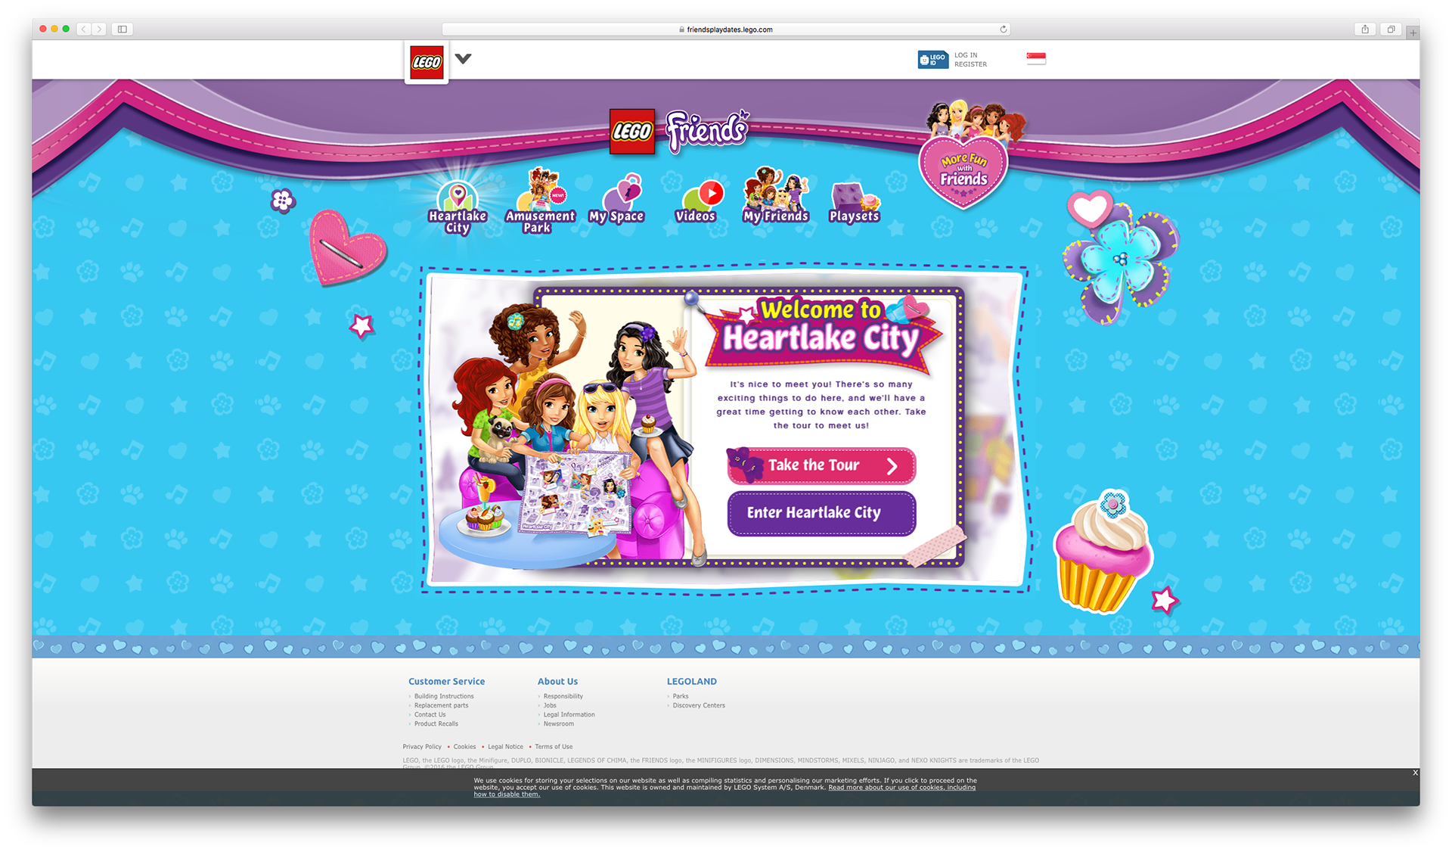Screen dimensions: 1452x852
Task: Open Product Recalls link
Action: pos(436,723)
